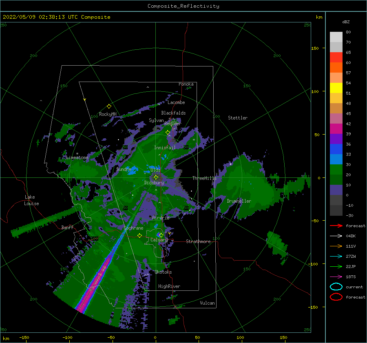Image resolution: width=367 pixels, height=343 pixels.
Task: Click the Strathmore city label
Action: [x=198, y=241]
